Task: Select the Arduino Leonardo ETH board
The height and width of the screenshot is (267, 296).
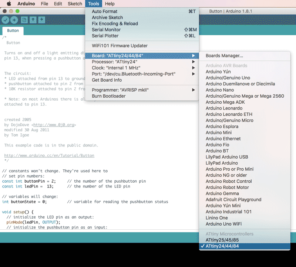Action: pos(245,114)
